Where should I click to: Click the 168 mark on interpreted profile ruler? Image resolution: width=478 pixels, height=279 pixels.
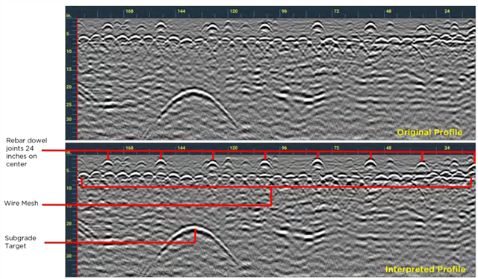[129, 148]
